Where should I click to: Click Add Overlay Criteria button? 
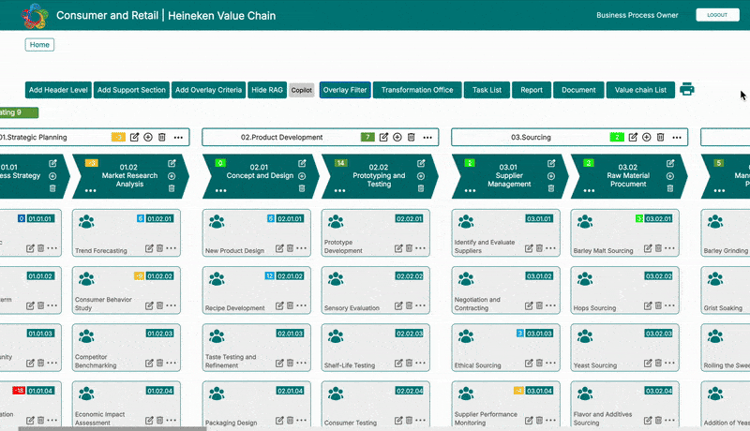coord(208,90)
